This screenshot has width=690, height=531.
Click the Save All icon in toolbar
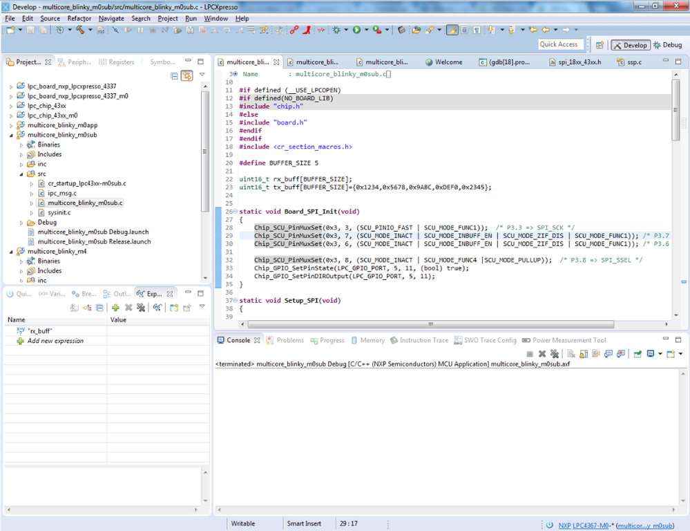pyautogui.click(x=43, y=30)
